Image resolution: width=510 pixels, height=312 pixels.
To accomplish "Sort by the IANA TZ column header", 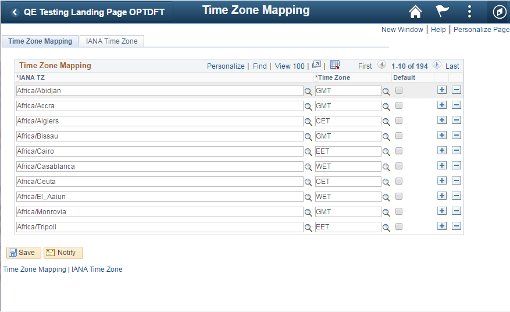I will click(31, 77).
